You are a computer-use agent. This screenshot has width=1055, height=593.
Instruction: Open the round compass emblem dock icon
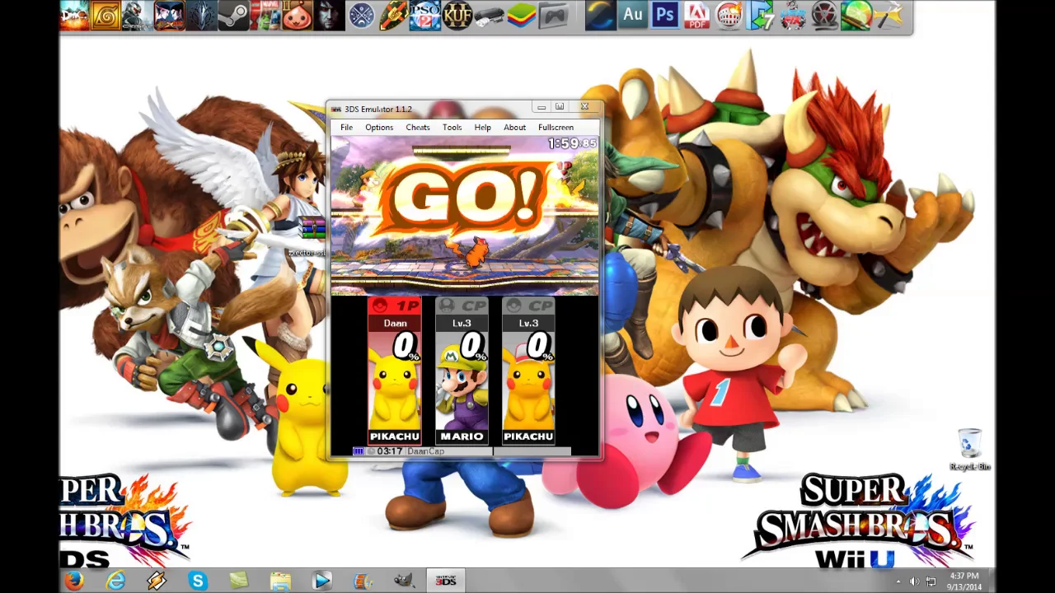click(x=361, y=16)
